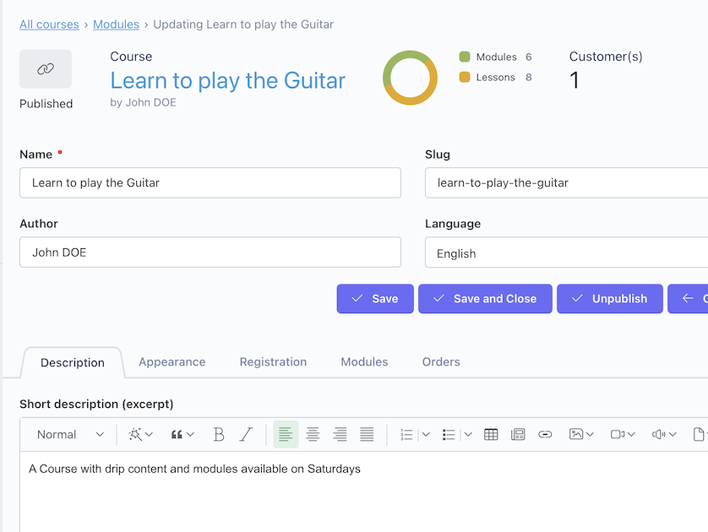Insert a numbered list
This screenshot has width=708, height=532.
click(406, 434)
